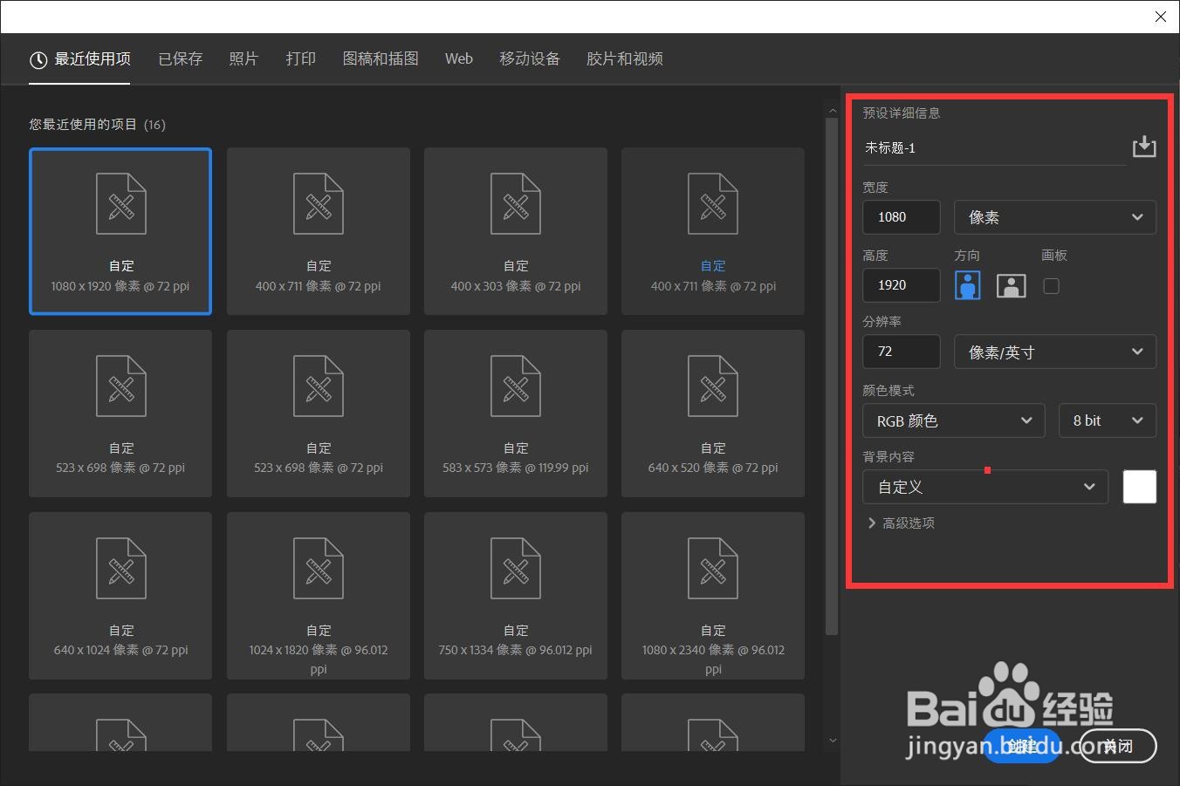The width and height of the screenshot is (1180, 786).
Task: Click the 关闭 button
Action: [1118, 746]
